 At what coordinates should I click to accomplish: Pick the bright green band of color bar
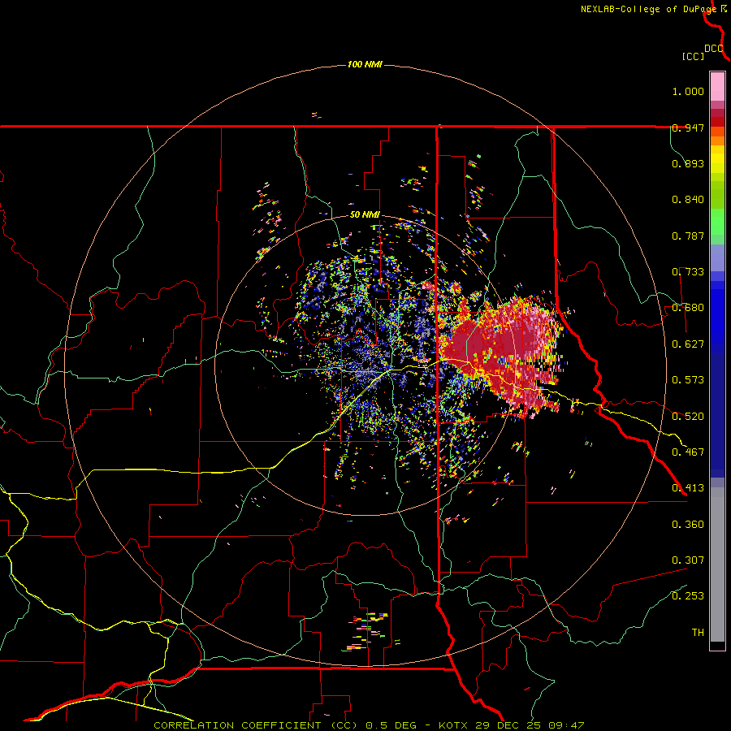click(x=717, y=222)
